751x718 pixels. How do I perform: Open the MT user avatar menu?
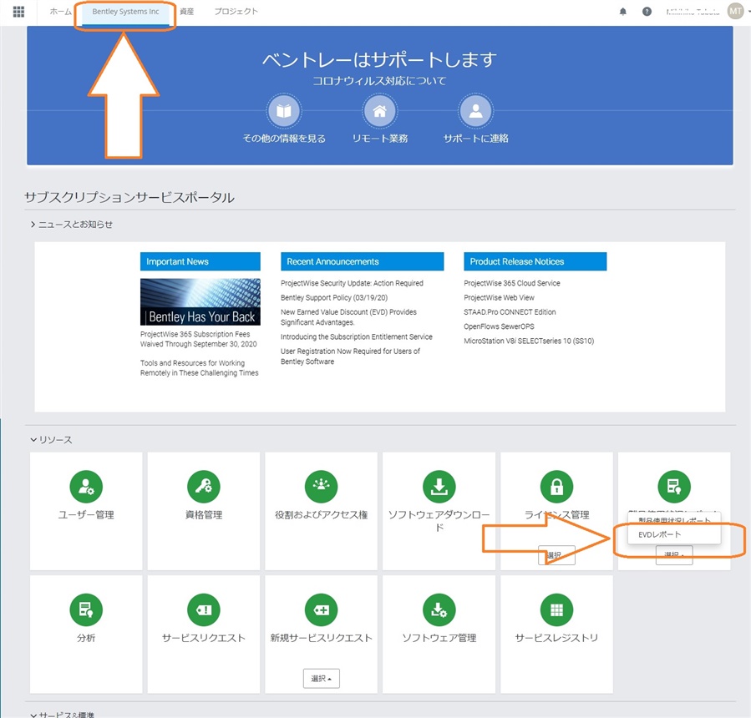pyautogui.click(x=735, y=11)
